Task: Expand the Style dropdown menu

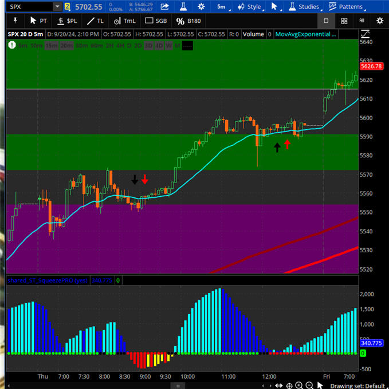Action: [251, 7]
